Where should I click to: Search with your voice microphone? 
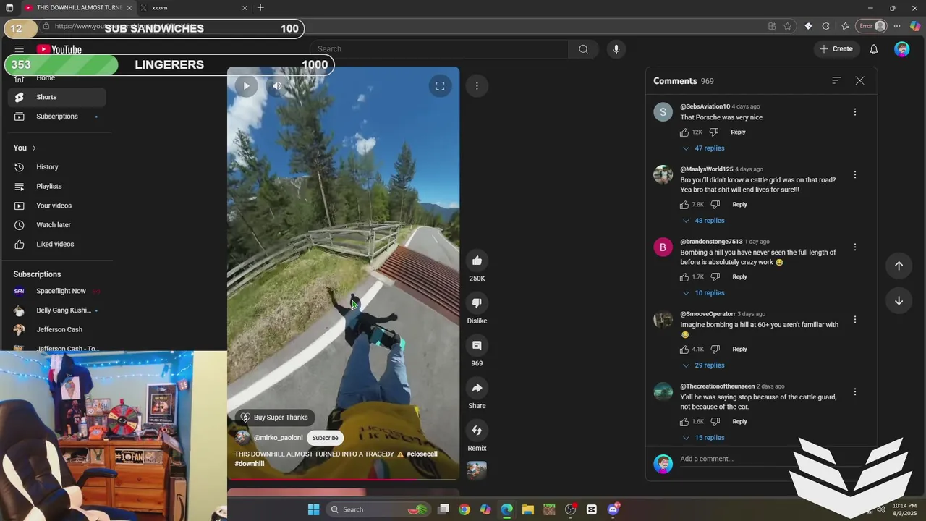pyautogui.click(x=616, y=49)
